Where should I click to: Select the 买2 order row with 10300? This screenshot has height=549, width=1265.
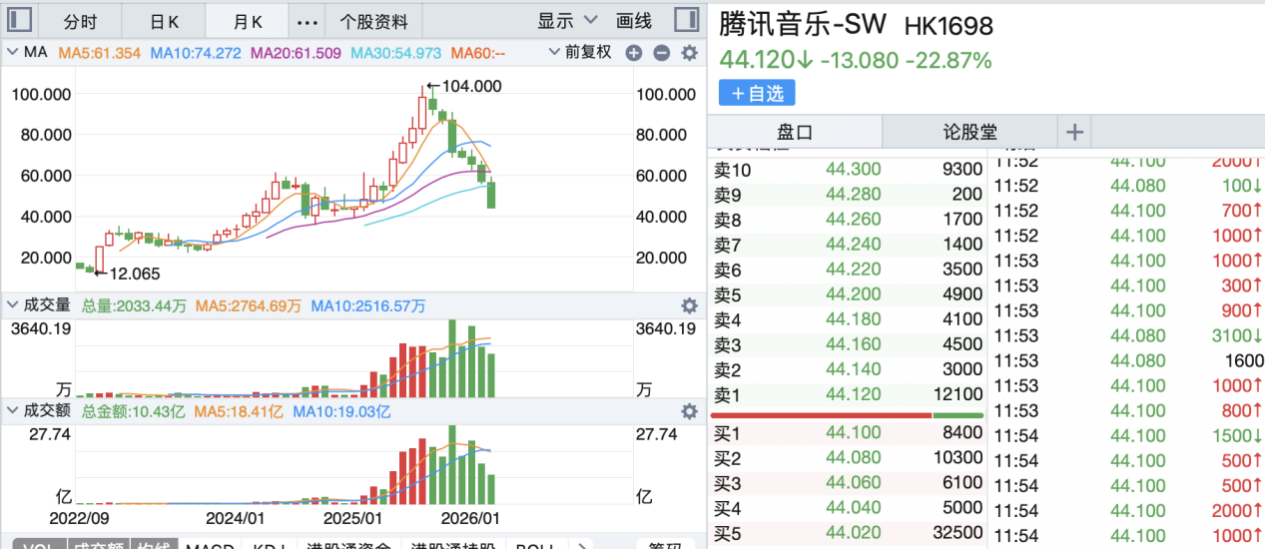click(x=847, y=458)
